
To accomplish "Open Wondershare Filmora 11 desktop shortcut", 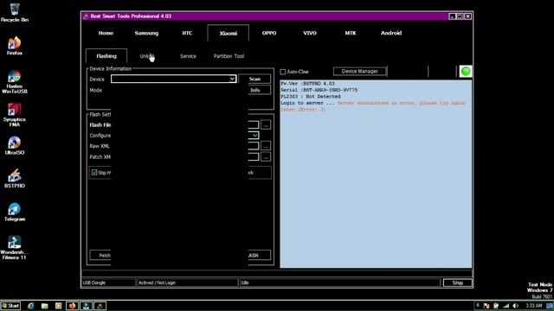I will [x=15, y=248].
